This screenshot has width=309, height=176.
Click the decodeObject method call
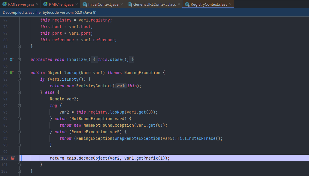tap(93, 158)
